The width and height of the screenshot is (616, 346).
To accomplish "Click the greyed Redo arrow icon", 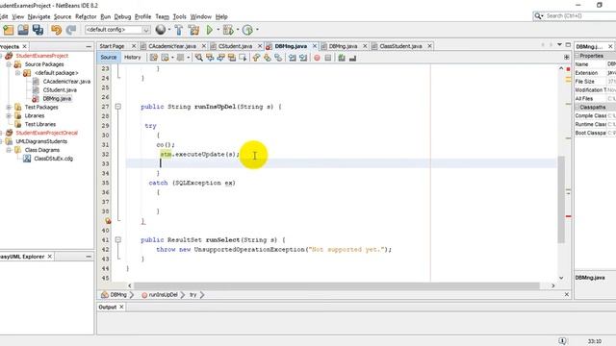I will [x=71, y=30].
